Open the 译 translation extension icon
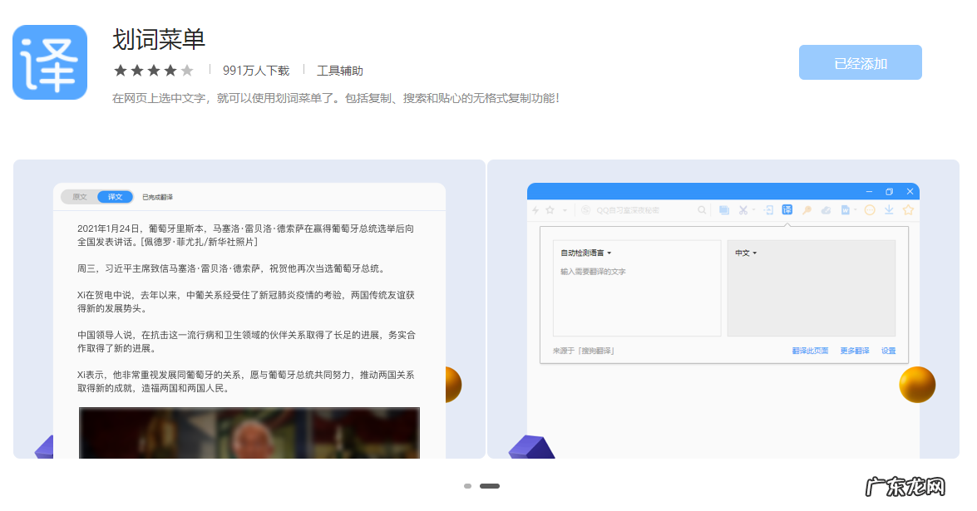Viewport: 977px width, 511px height. tap(787, 209)
